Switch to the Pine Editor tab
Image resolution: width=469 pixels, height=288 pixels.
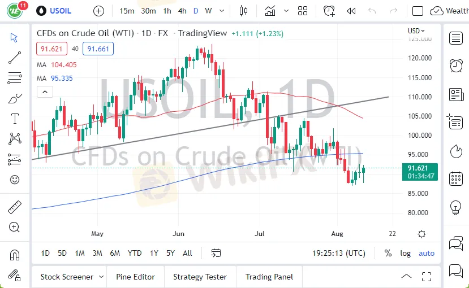pyautogui.click(x=135, y=277)
